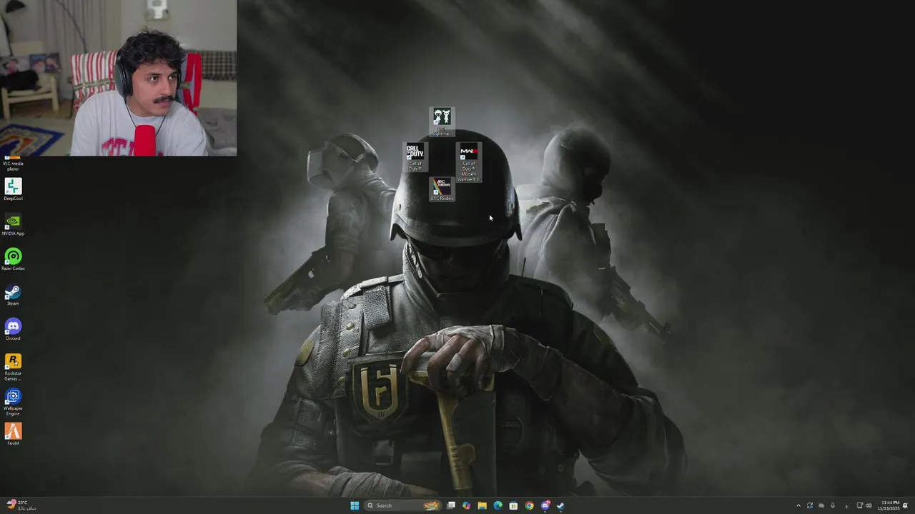Click the microphone tray icon
915x514 pixels.
pos(833,505)
